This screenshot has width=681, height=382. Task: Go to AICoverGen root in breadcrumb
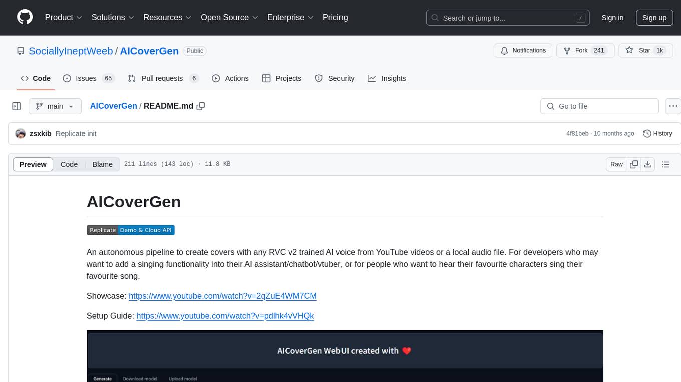tap(113, 106)
